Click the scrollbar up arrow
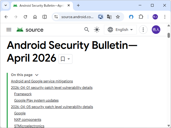 pos(169,26)
